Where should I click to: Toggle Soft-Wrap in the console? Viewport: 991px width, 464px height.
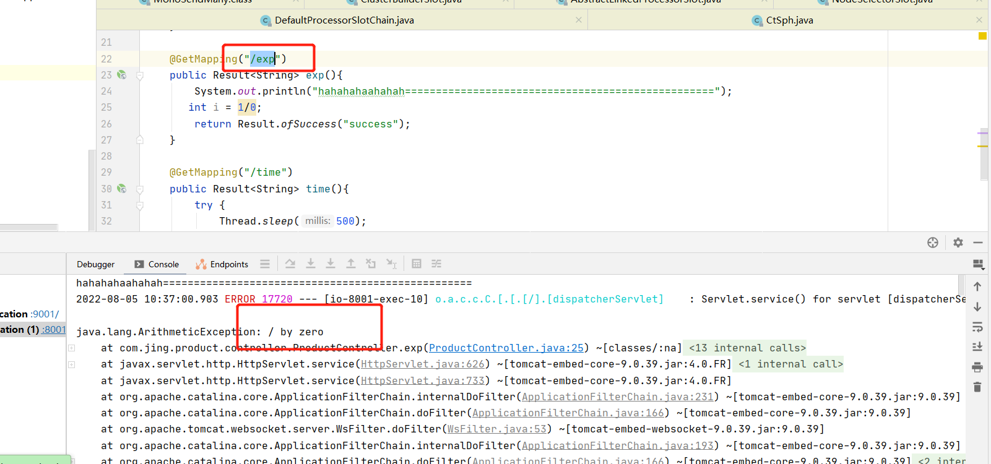977,327
